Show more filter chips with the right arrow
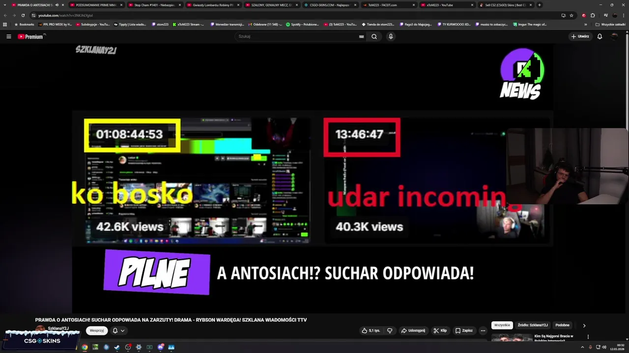Viewport: 629px width, 353px height. 584,325
